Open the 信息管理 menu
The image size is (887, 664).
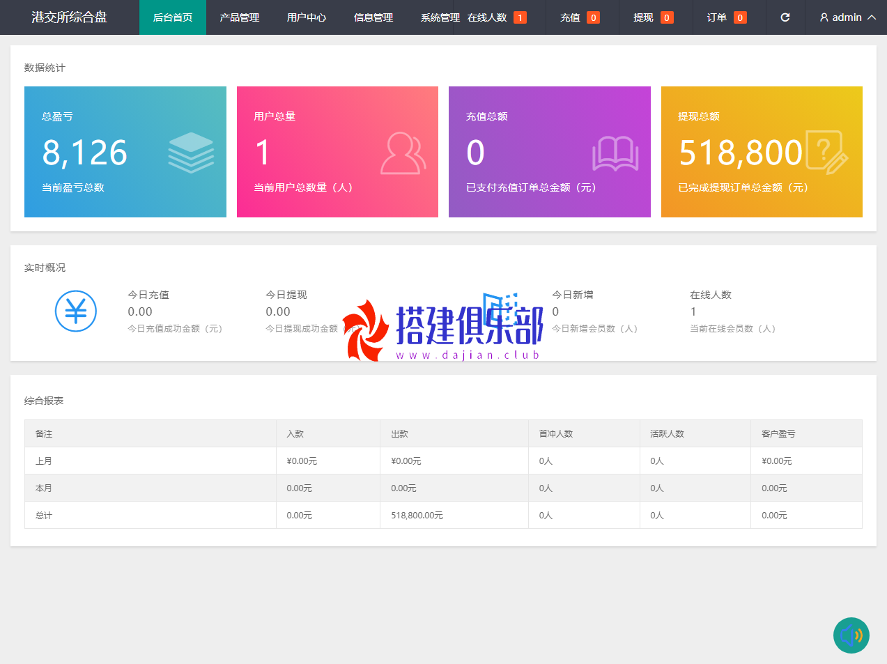point(373,17)
